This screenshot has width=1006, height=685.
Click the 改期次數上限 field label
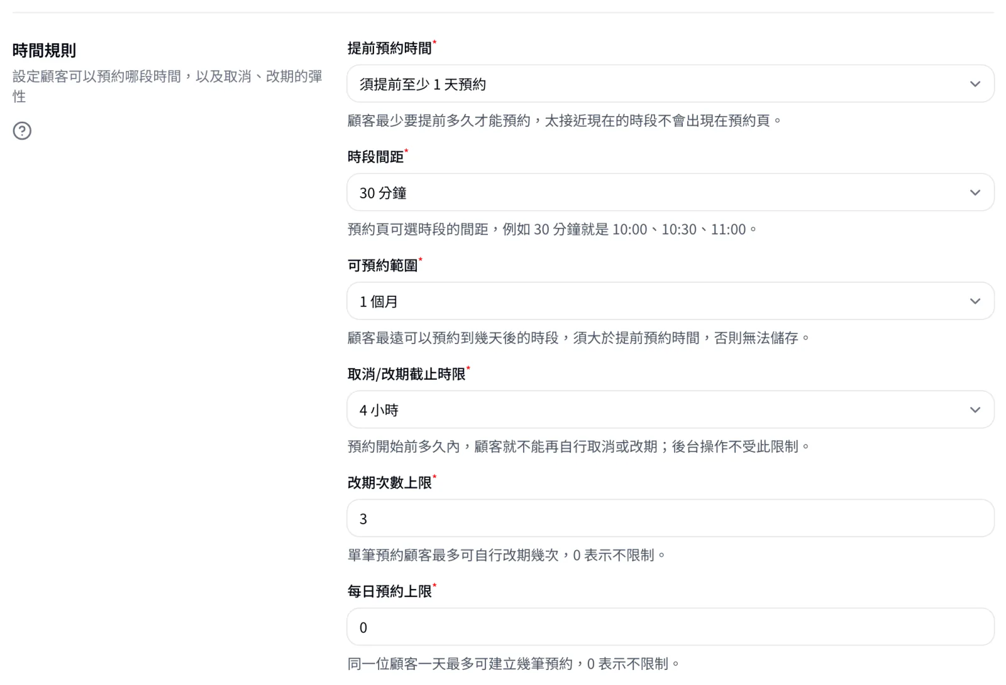390,482
